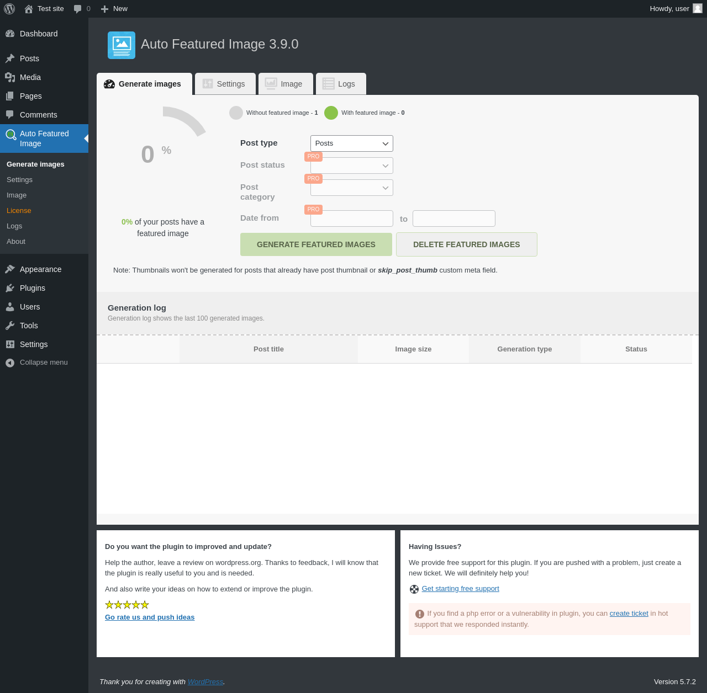This screenshot has height=693, width=707.
Task: Open Logs in sidebar submenu
Action: [x=14, y=226]
